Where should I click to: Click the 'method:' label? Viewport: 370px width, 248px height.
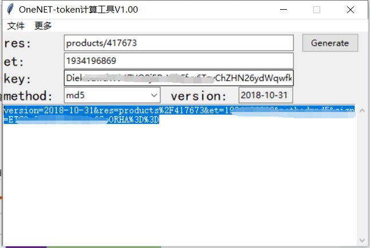pos(28,96)
